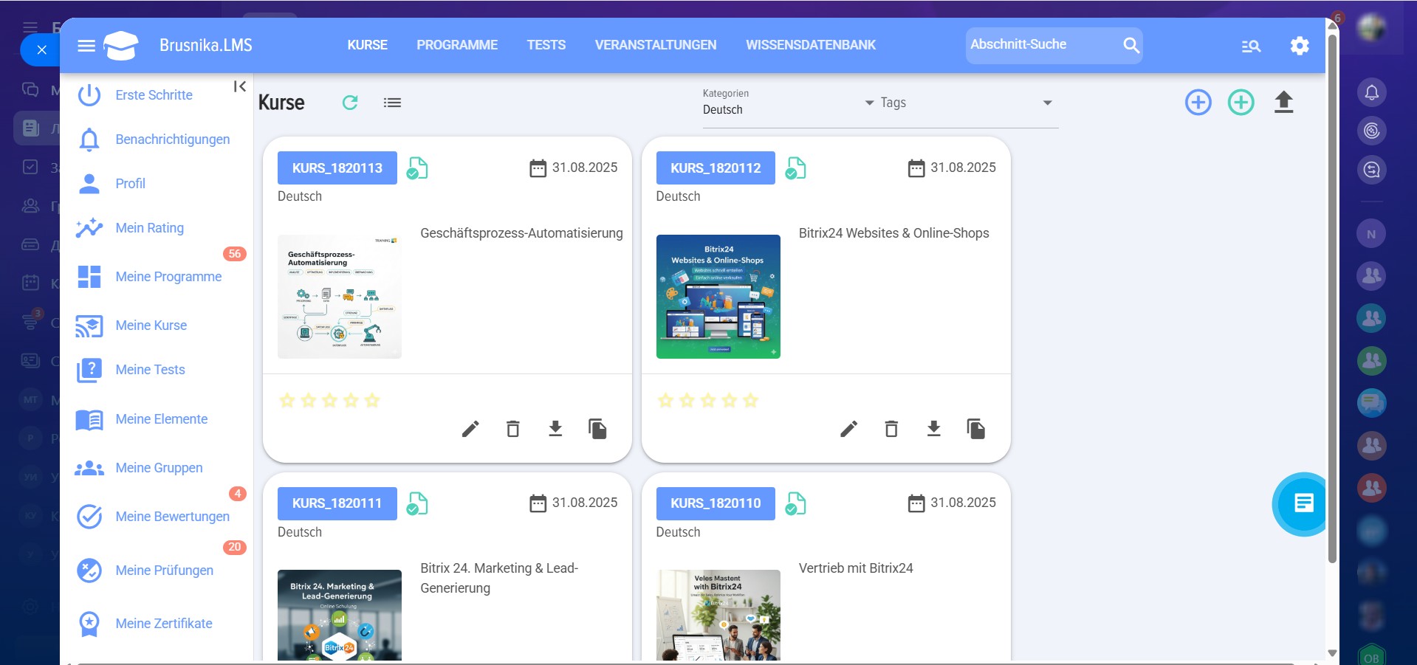
Task: Toggle the hamburger menu beside Brusnika.LMS
Action: click(x=86, y=46)
